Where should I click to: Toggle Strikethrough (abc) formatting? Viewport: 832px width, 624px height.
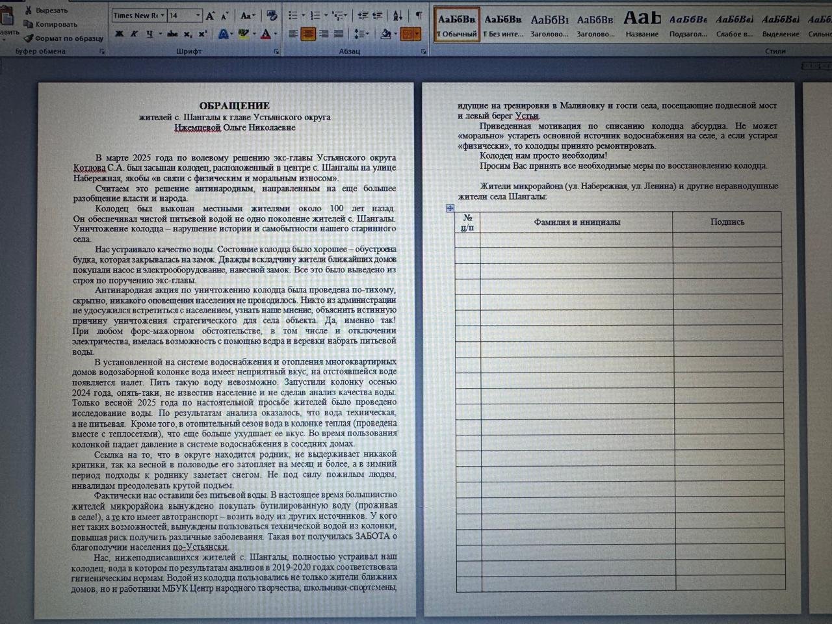tap(172, 34)
